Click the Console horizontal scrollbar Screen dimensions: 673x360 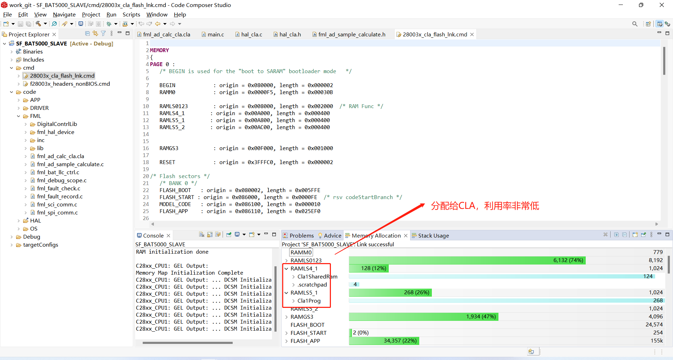pos(188,343)
